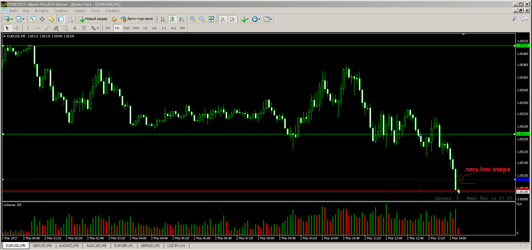Select the Text tool
This screenshot has height=250, width=532.
(x=75, y=28)
